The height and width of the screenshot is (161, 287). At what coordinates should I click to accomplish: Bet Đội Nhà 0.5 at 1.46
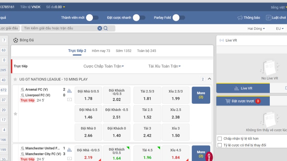[x=88, y=113]
